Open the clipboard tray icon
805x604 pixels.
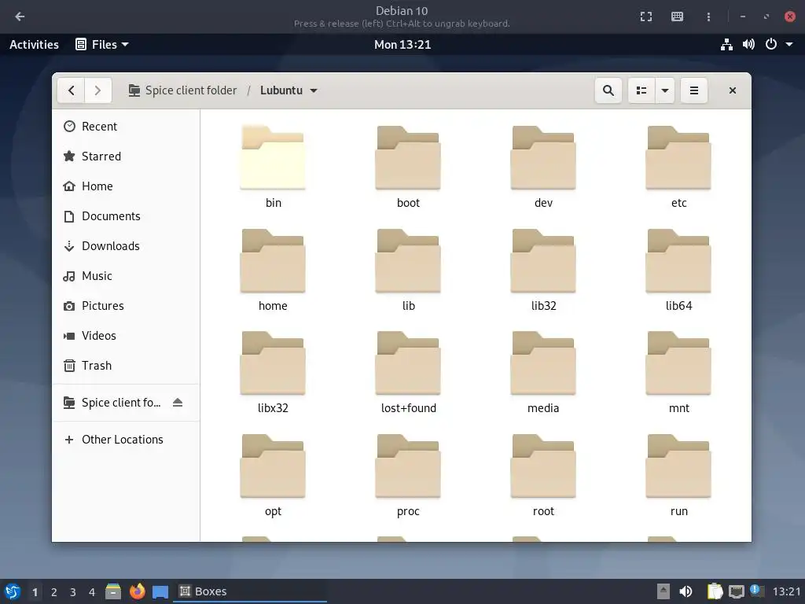click(x=715, y=591)
